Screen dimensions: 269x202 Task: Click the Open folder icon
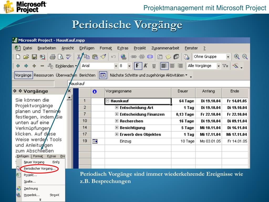tap(26, 57)
